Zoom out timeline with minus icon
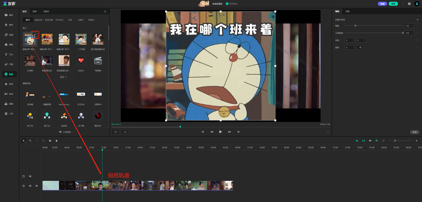 (390, 141)
